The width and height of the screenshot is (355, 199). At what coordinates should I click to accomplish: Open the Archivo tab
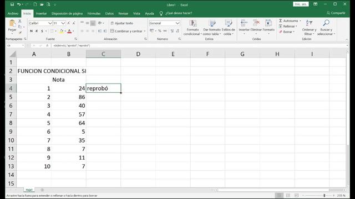coord(13,13)
